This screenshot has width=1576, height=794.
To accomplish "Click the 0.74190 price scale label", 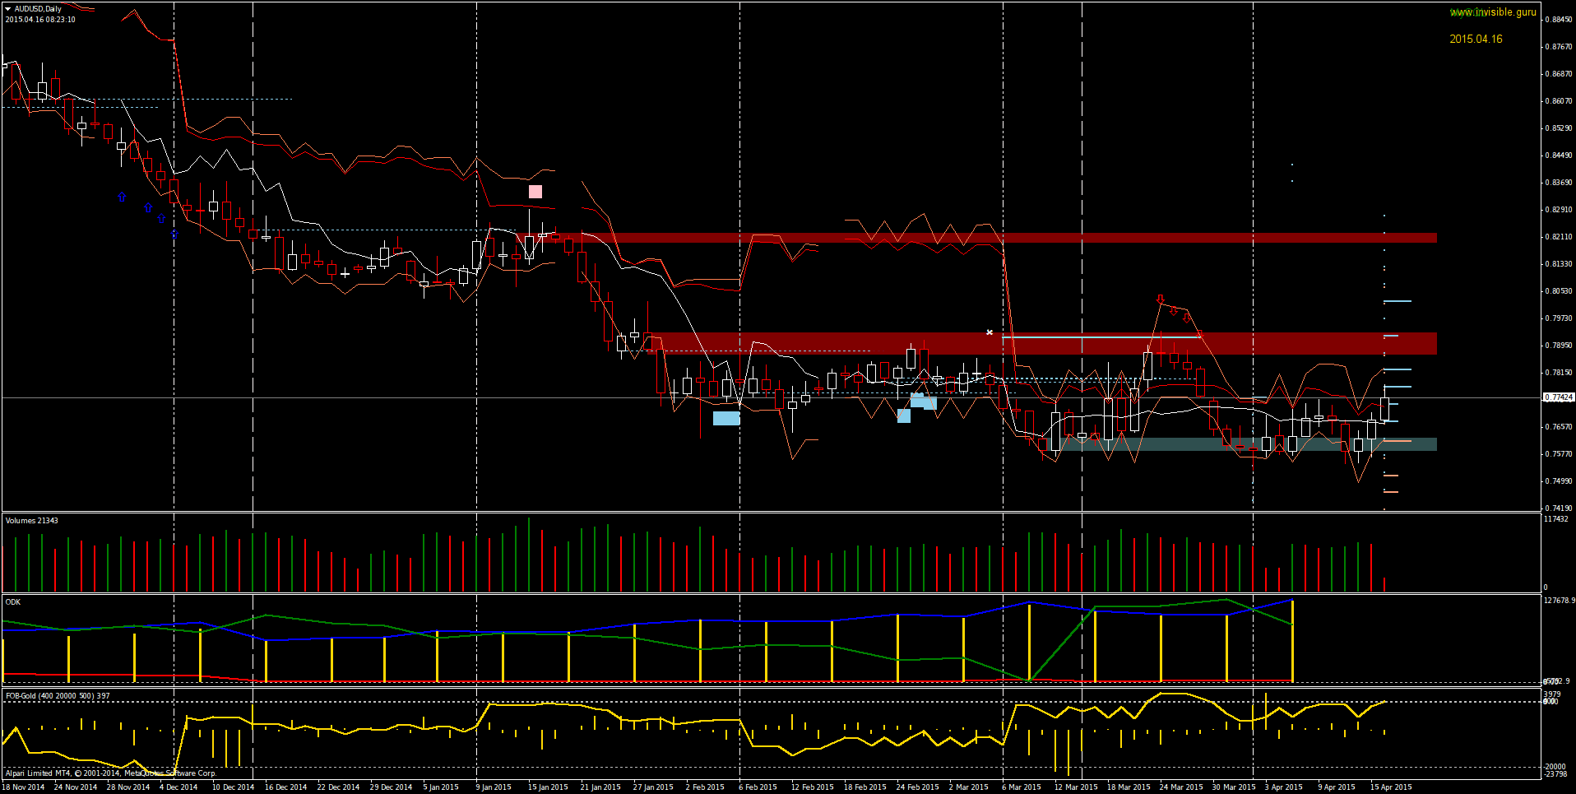I will click(x=1559, y=508).
